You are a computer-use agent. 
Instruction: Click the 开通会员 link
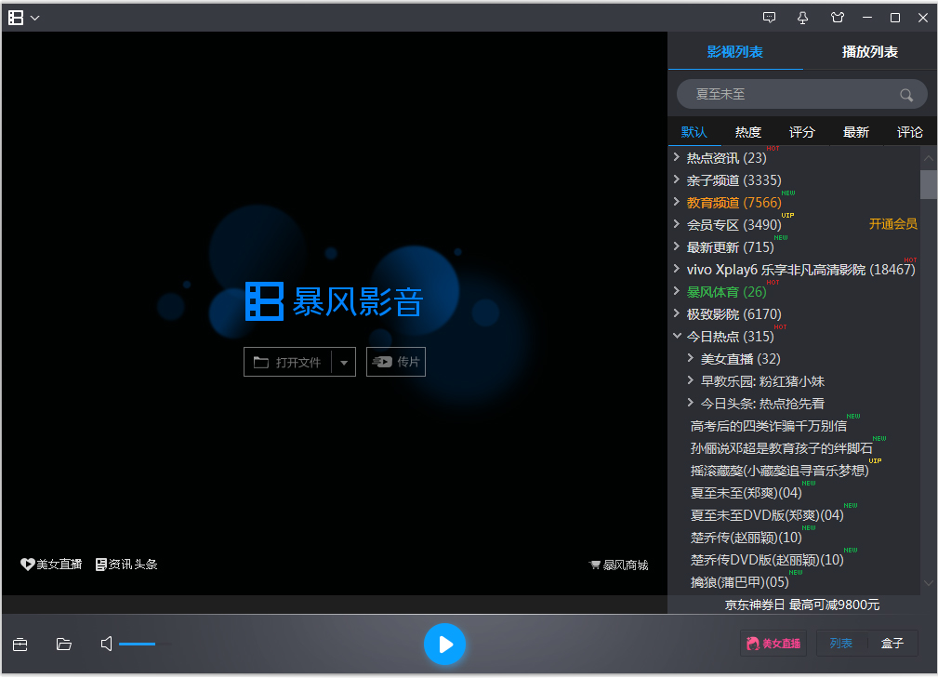pyautogui.click(x=892, y=224)
